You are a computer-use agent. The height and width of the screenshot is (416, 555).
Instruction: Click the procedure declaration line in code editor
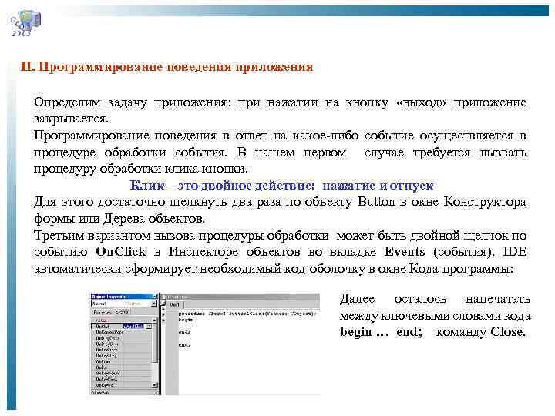(247, 314)
